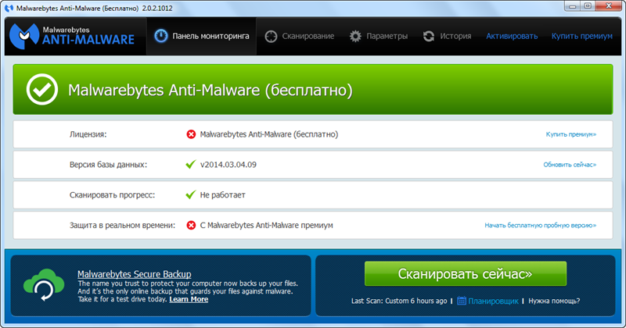Minimize the window
This screenshot has width=626, height=328.
574,6
